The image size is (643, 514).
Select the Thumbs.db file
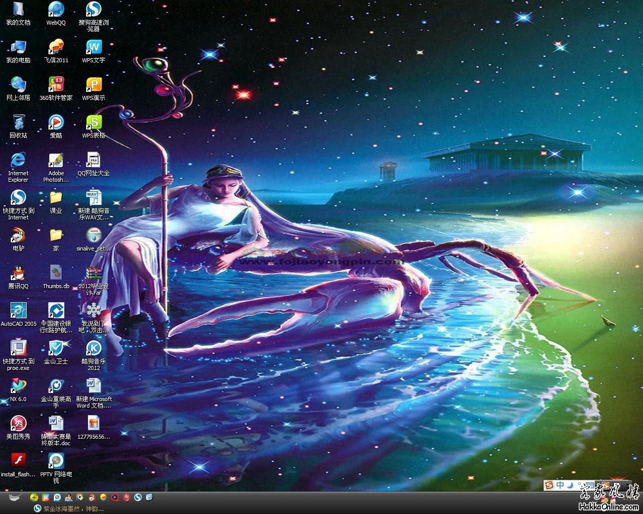(56, 277)
